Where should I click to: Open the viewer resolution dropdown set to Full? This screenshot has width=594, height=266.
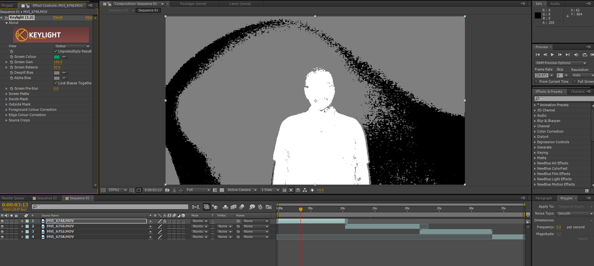point(198,190)
